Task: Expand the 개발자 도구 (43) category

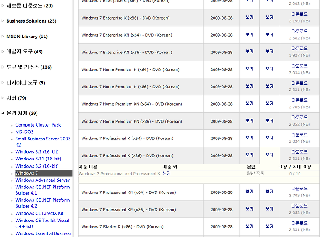Action: click(3, 52)
